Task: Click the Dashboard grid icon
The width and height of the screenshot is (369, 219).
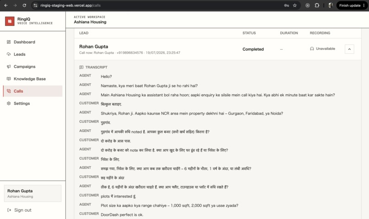Action: (x=9, y=42)
